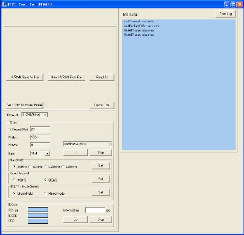Viewport: 244px width, 235px height.
Task: Click the Bandwidth Set button
Action: (101, 166)
